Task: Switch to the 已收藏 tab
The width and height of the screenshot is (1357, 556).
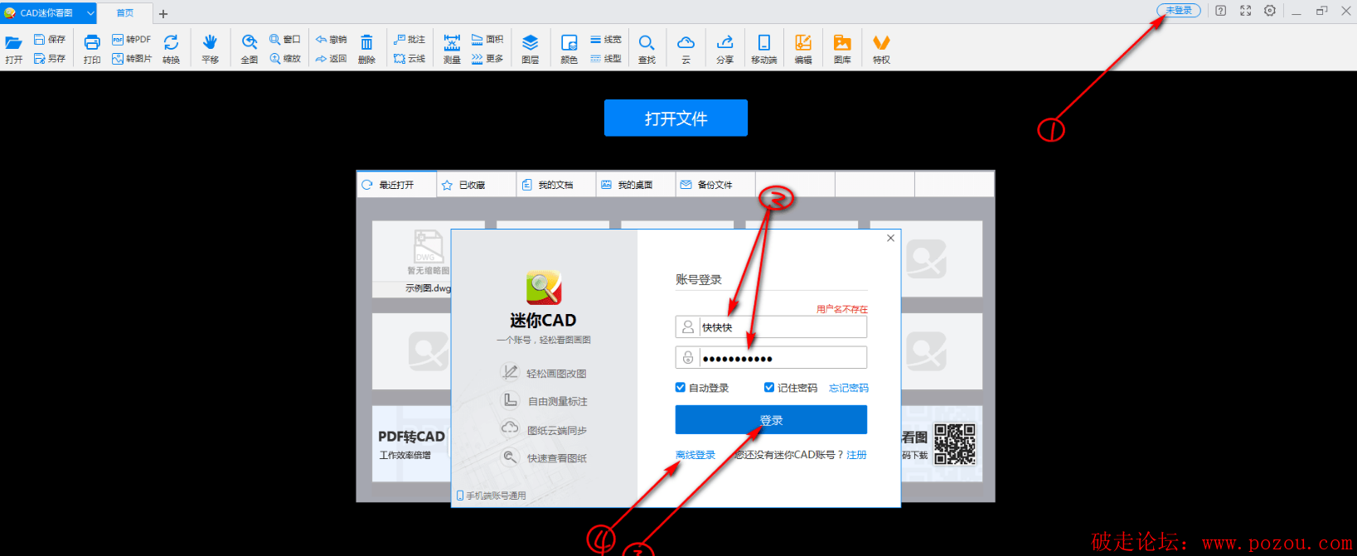Action: coord(476,185)
